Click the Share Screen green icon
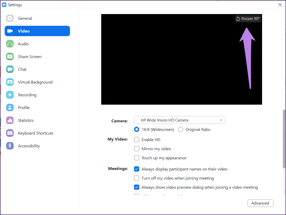This screenshot has width=286, height=215. click(10, 56)
